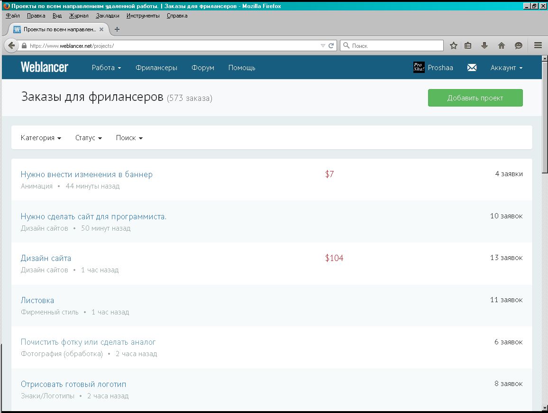The image size is (548, 413).
Task: Click the Proshaa avatar image
Action: click(419, 67)
